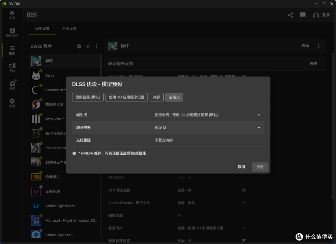
Task: Switch to the 全局设置 tab
Action: tap(69, 29)
